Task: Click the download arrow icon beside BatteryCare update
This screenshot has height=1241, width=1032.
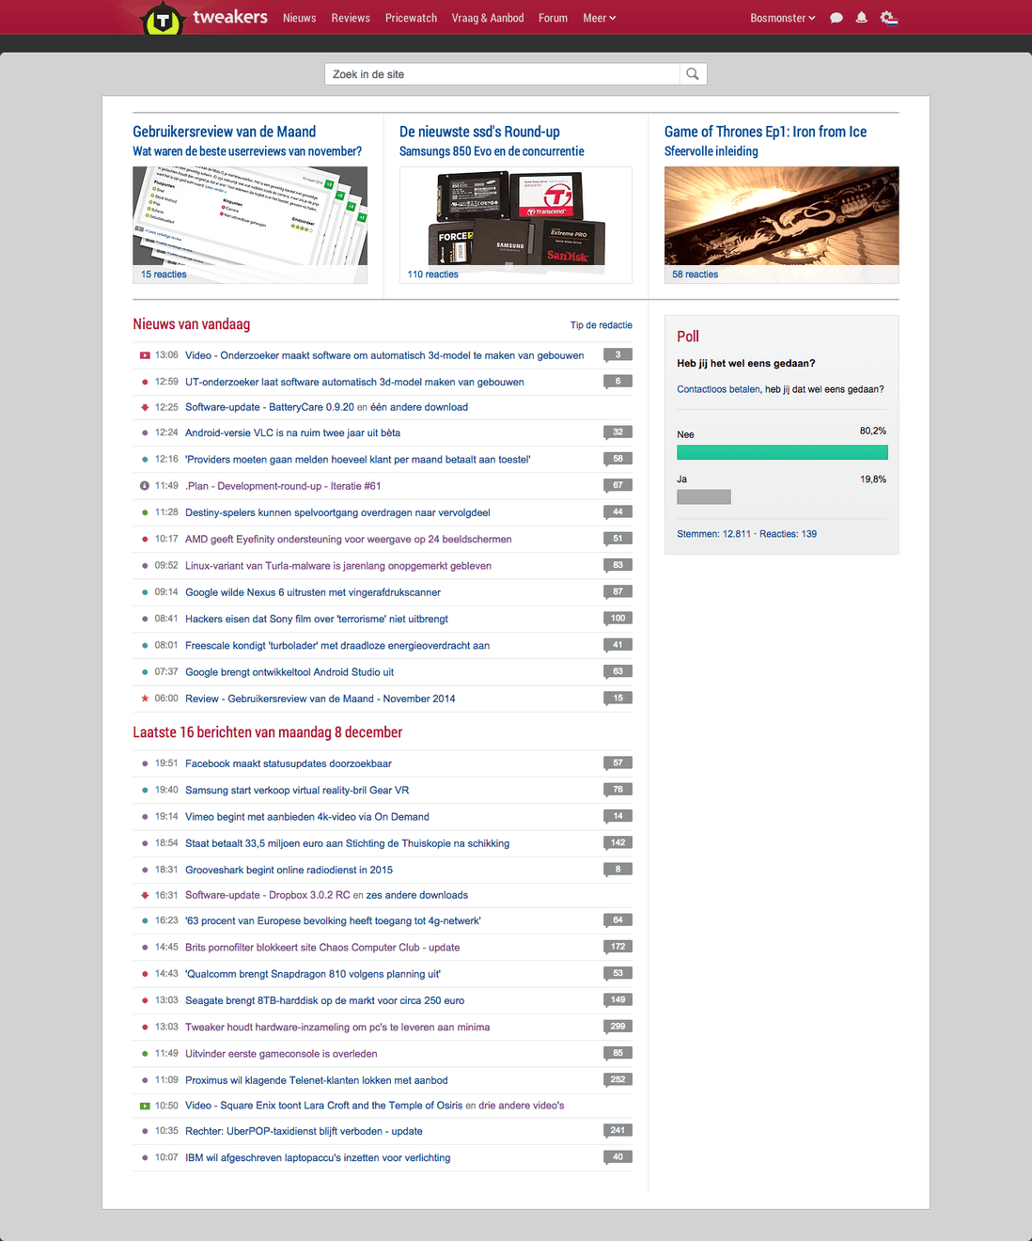Action: pos(145,407)
